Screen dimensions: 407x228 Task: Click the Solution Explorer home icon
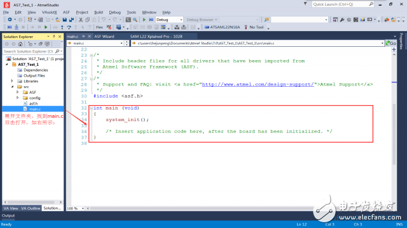[20, 44]
